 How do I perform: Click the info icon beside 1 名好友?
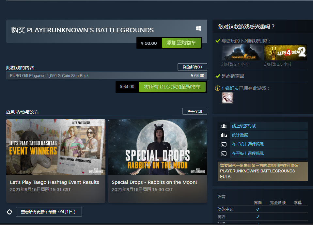point(217,88)
